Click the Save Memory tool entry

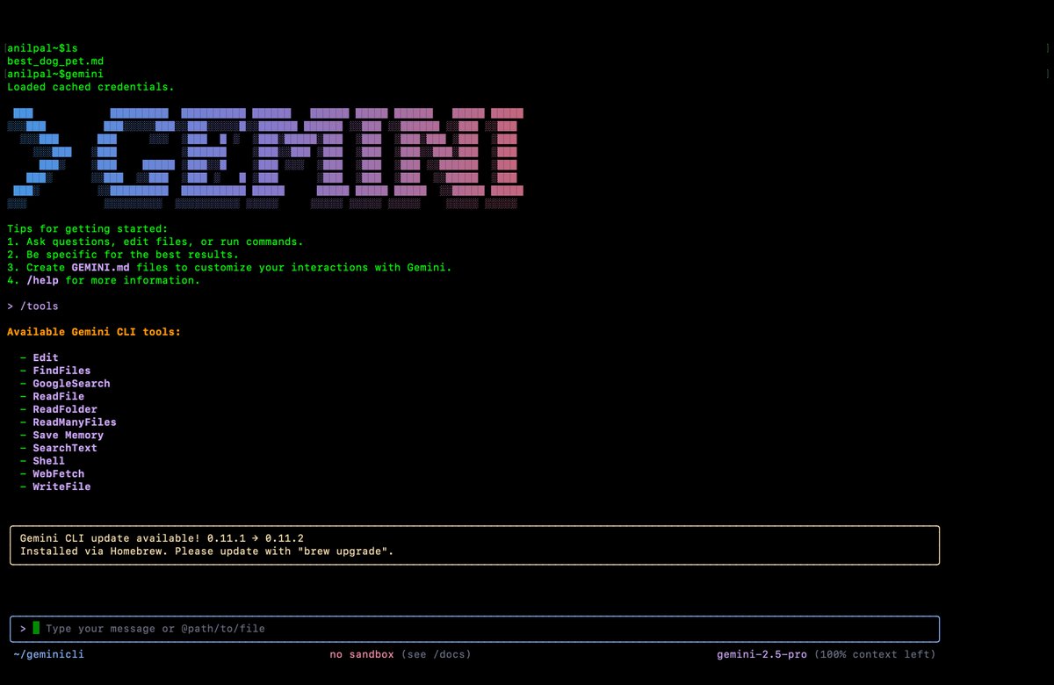click(x=68, y=435)
